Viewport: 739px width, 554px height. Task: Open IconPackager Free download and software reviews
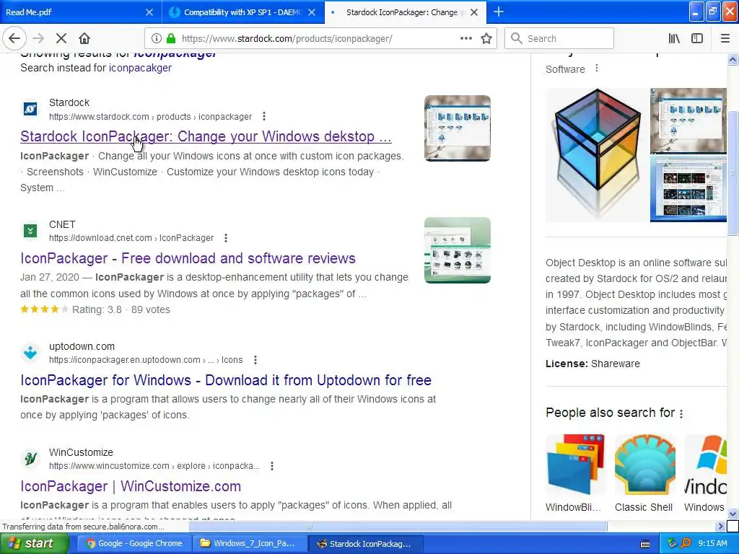click(188, 258)
